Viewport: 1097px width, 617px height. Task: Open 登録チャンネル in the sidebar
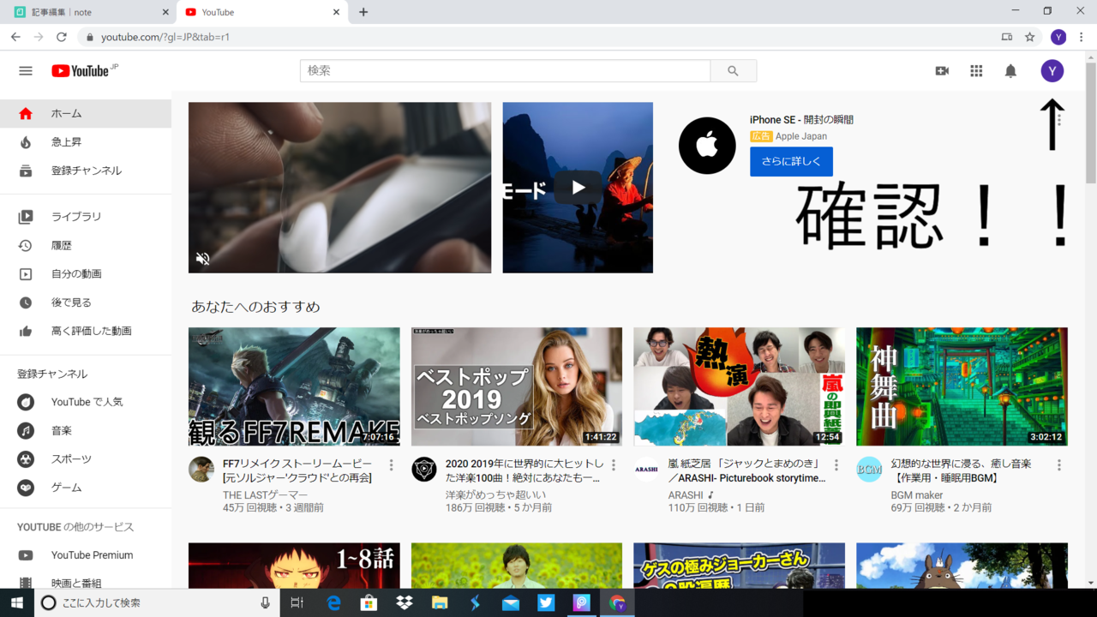[86, 171]
